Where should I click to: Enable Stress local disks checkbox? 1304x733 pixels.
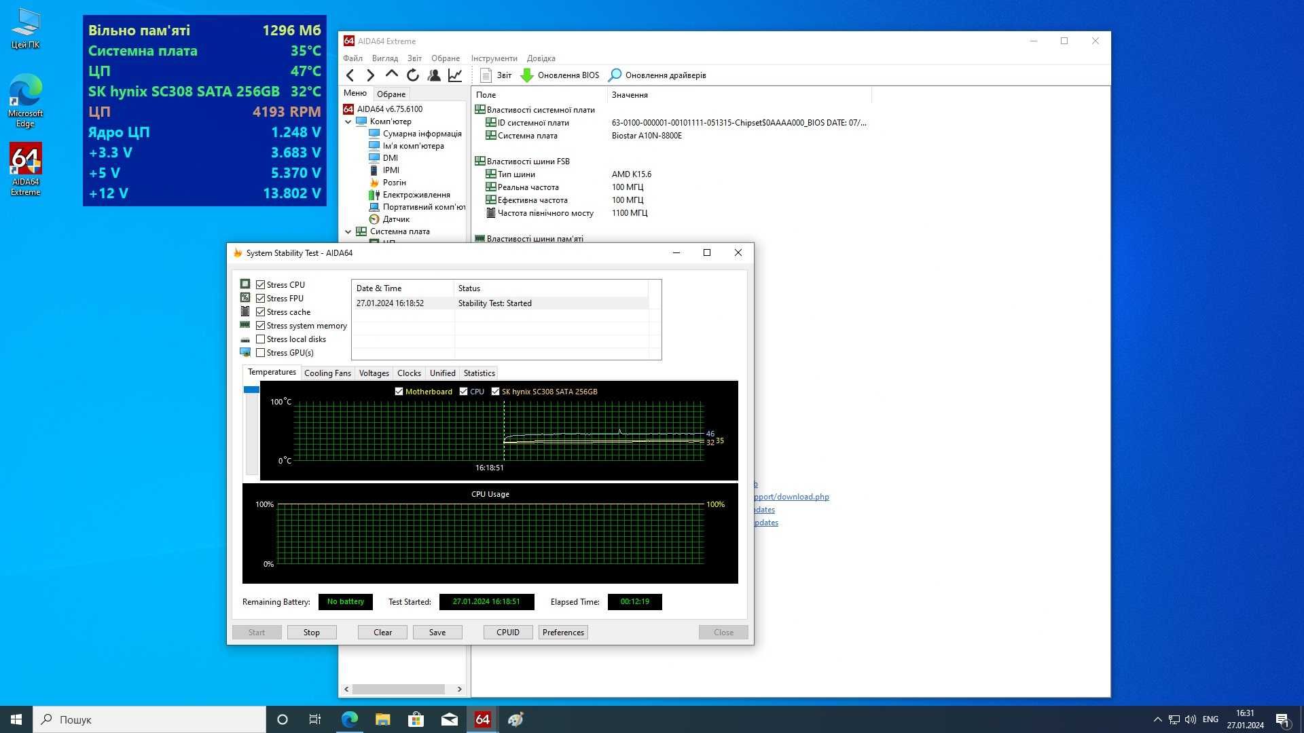click(x=260, y=339)
